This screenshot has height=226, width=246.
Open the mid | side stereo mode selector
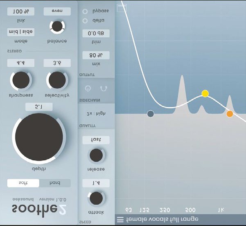pyautogui.click(x=20, y=32)
